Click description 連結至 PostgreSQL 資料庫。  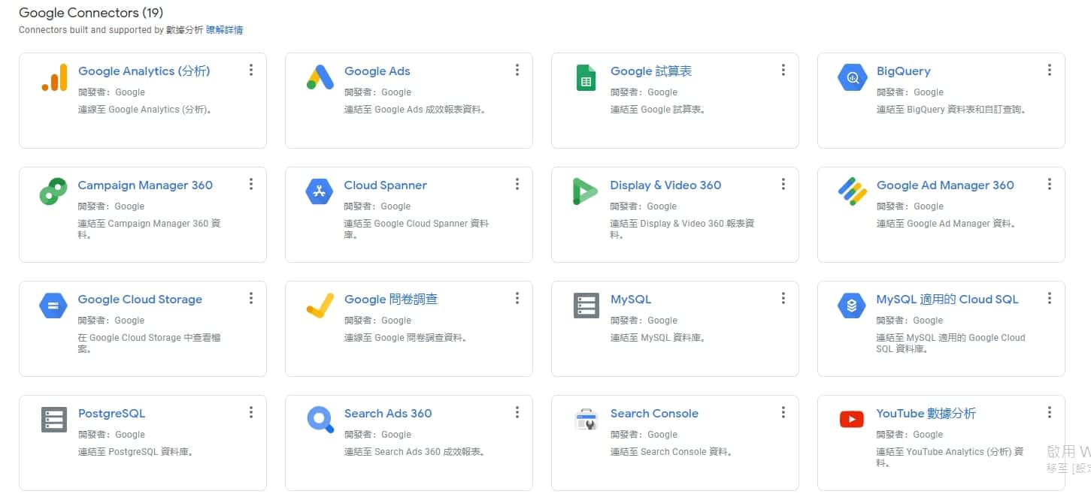click(137, 452)
